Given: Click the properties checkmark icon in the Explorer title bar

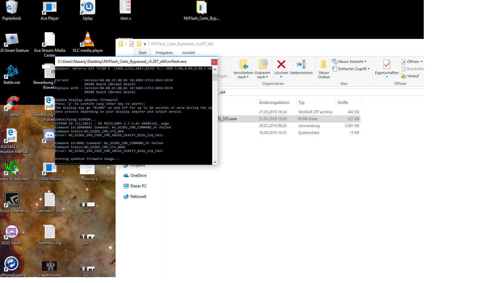Looking at the screenshot, I should 132,44.
